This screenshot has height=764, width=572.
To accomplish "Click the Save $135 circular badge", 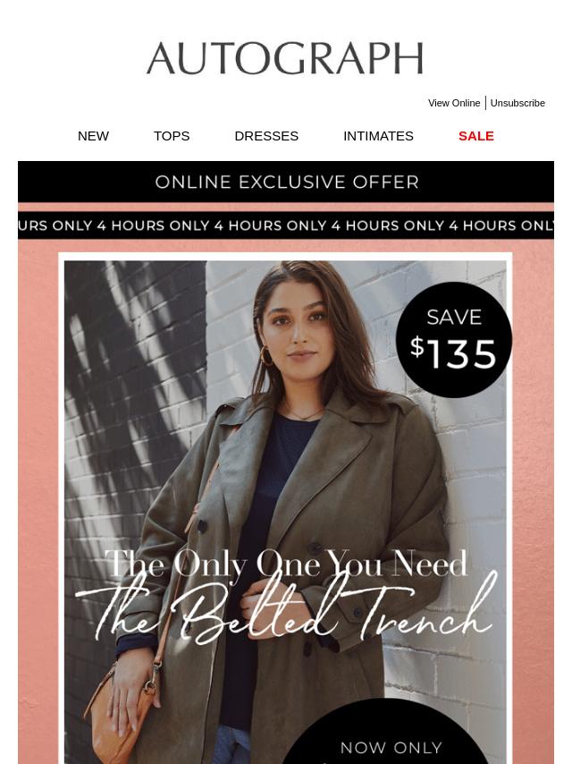I will tap(454, 340).
